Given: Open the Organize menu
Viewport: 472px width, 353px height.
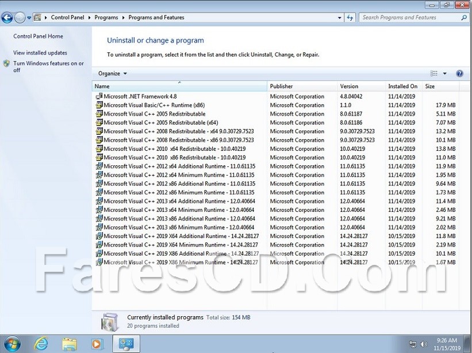Looking at the screenshot, I should tap(113, 74).
